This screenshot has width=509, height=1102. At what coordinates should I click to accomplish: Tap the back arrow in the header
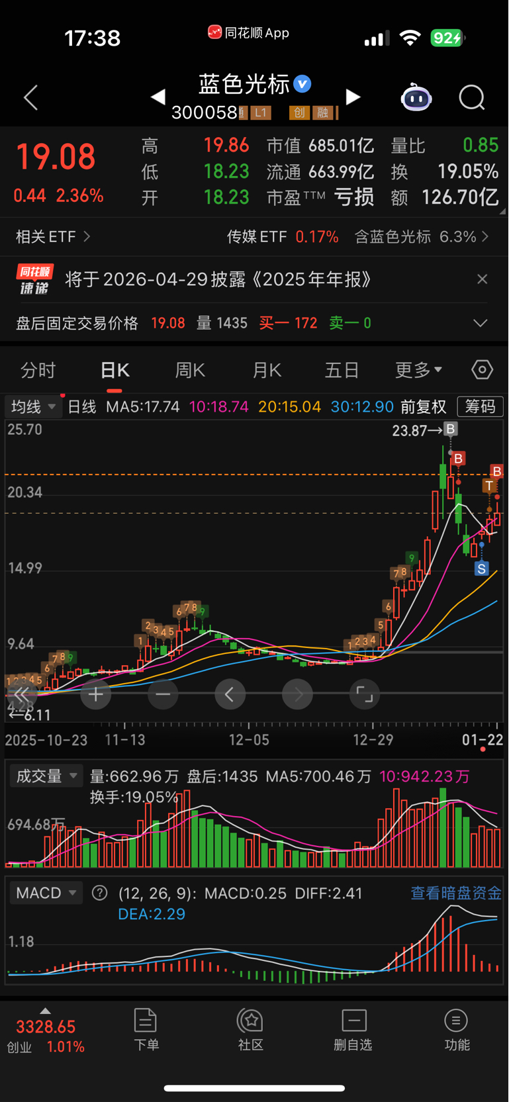point(30,97)
